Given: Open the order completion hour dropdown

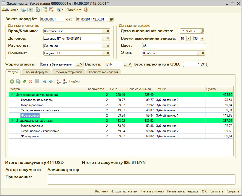Looking at the screenshot, I should click(189, 38).
